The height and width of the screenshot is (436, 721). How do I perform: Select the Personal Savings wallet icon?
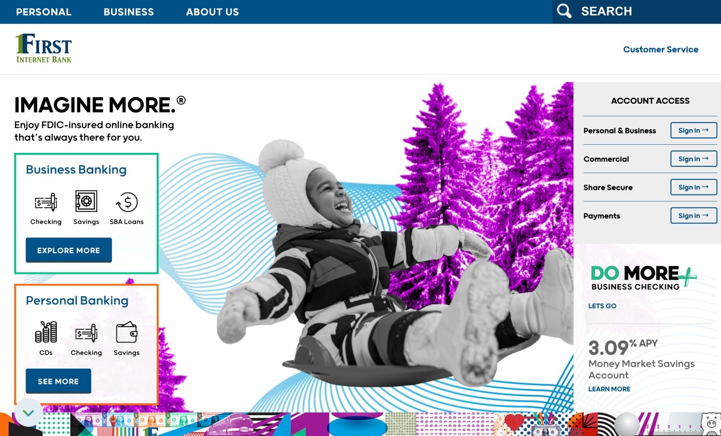pos(127,332)
